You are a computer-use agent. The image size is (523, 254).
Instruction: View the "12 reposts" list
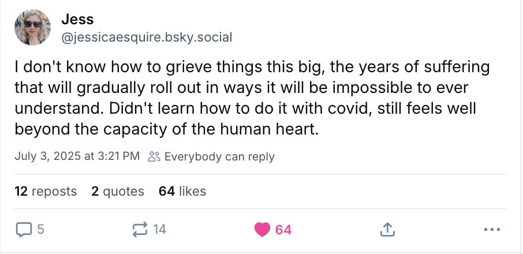click(46, 191)
